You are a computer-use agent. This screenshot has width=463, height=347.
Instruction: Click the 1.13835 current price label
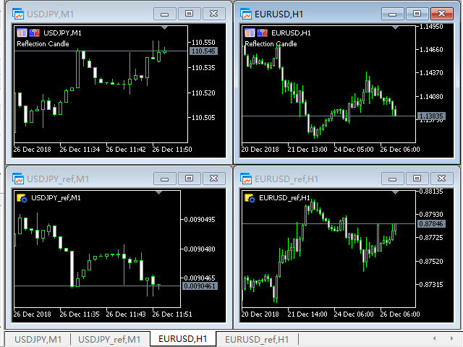point(431,116)
